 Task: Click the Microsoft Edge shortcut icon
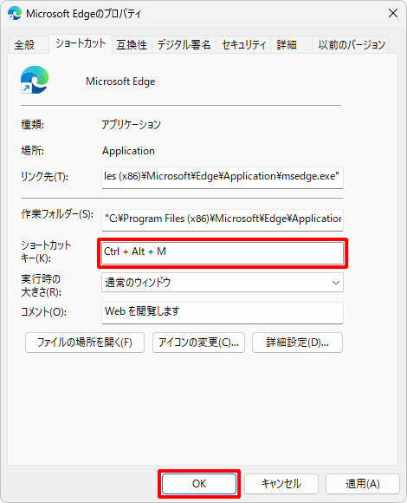(x=35, y=80)
